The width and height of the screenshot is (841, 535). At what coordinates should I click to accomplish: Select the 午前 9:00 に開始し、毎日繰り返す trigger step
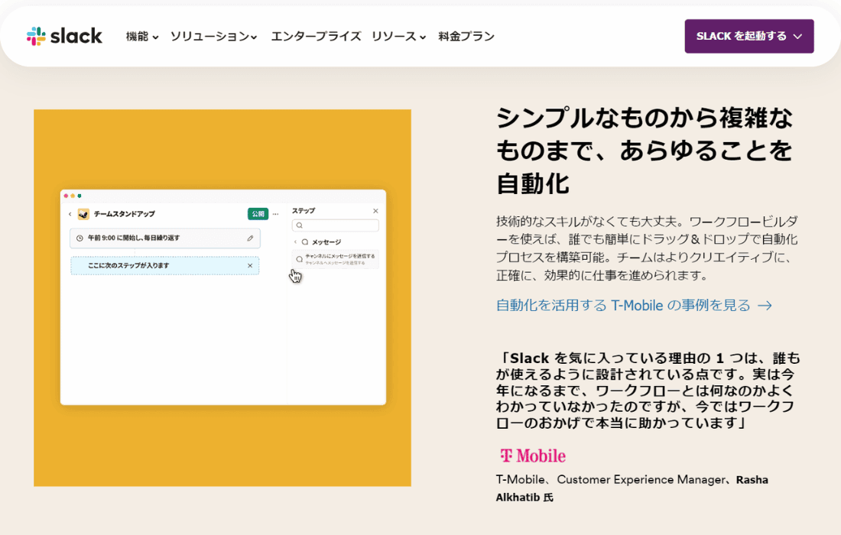164,238
